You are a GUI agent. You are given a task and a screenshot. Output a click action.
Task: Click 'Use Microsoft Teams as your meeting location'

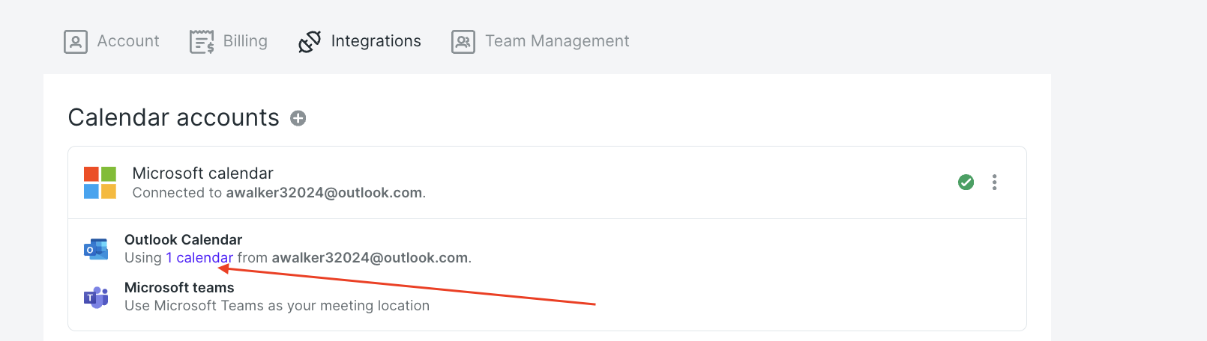point(277,306)
